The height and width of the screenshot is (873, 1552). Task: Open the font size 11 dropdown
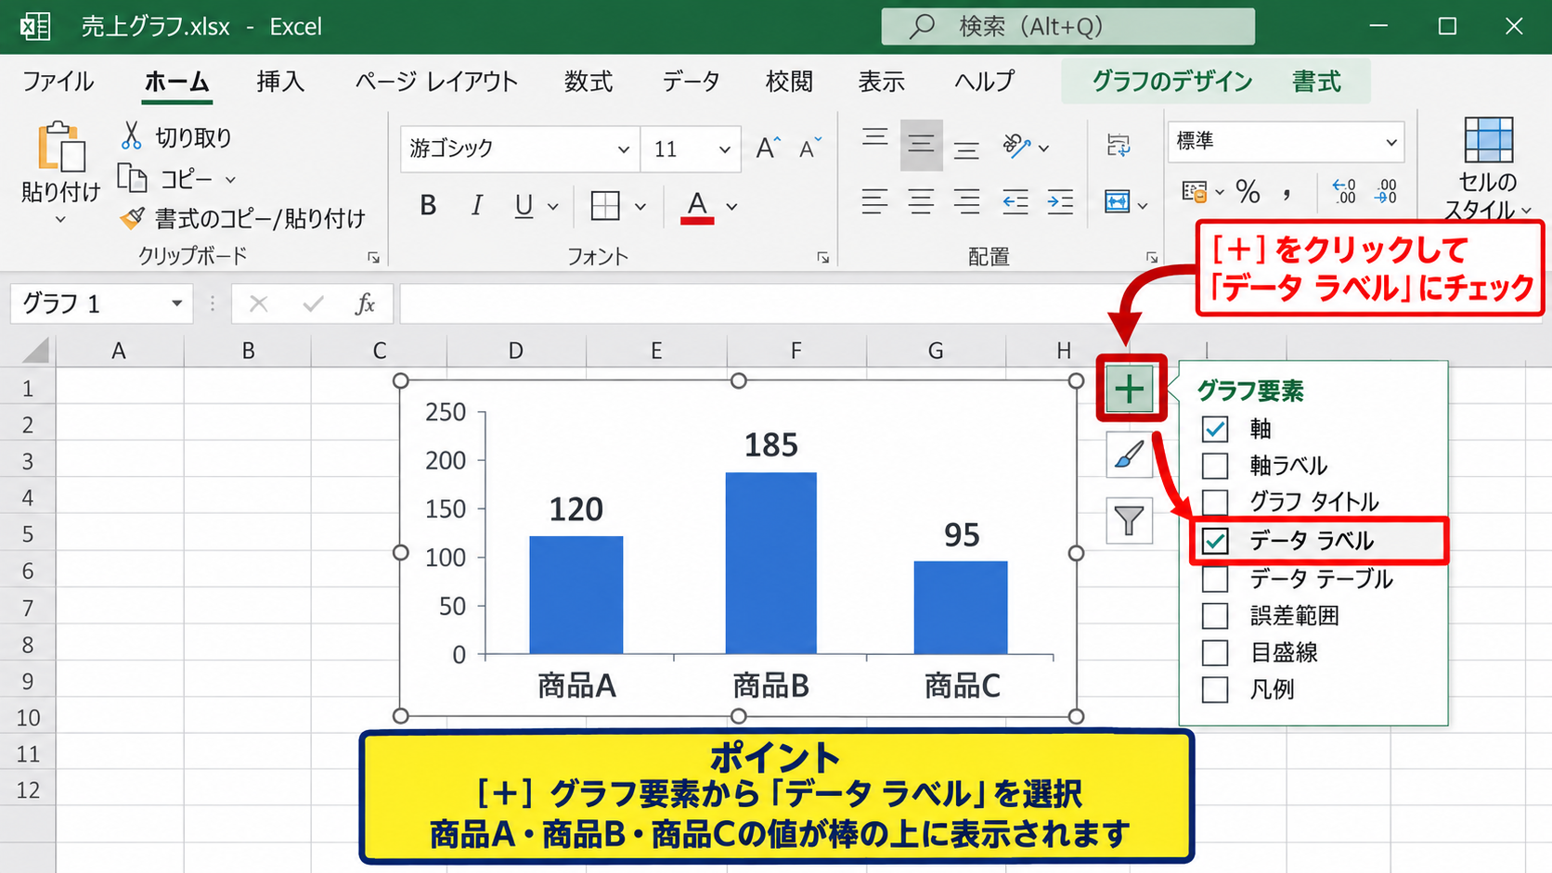pos(724,149)
